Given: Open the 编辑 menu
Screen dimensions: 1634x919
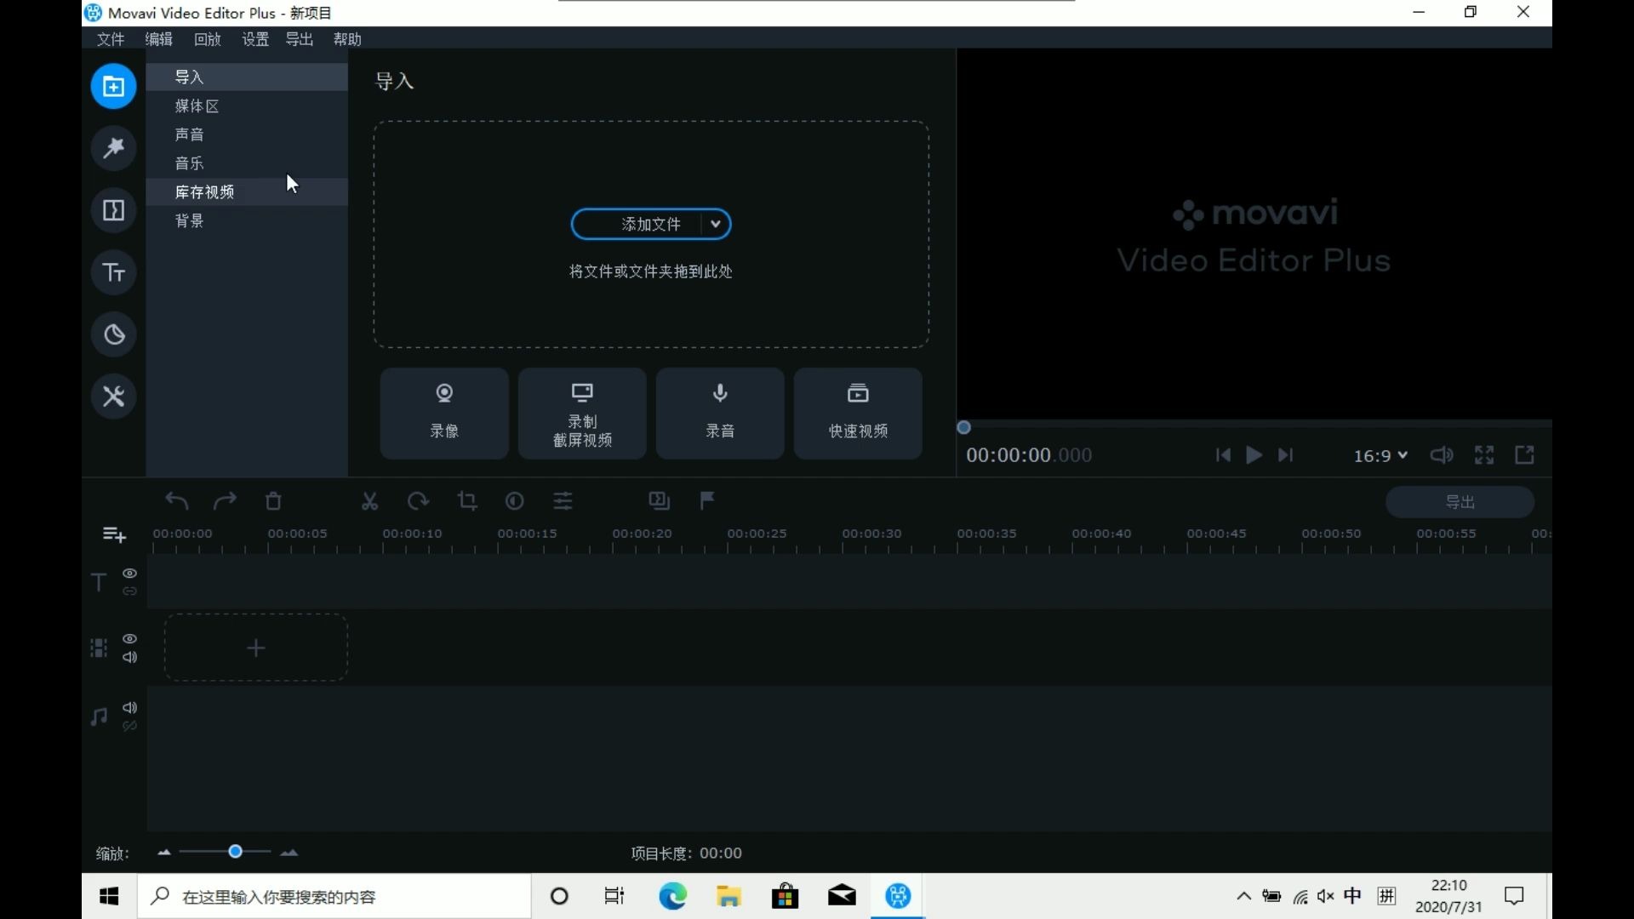Looking at the screenshot, I should point(159,39).
